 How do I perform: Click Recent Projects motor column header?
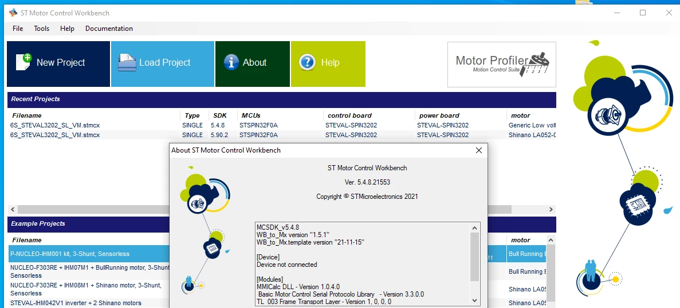[x=520, y=115]
